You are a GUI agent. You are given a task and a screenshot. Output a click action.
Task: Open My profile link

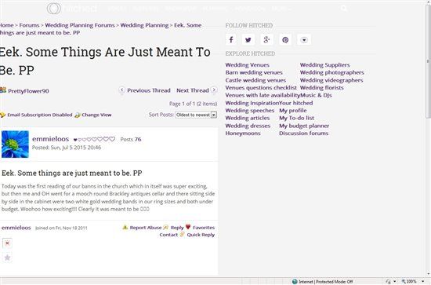[x=293, y=111]
